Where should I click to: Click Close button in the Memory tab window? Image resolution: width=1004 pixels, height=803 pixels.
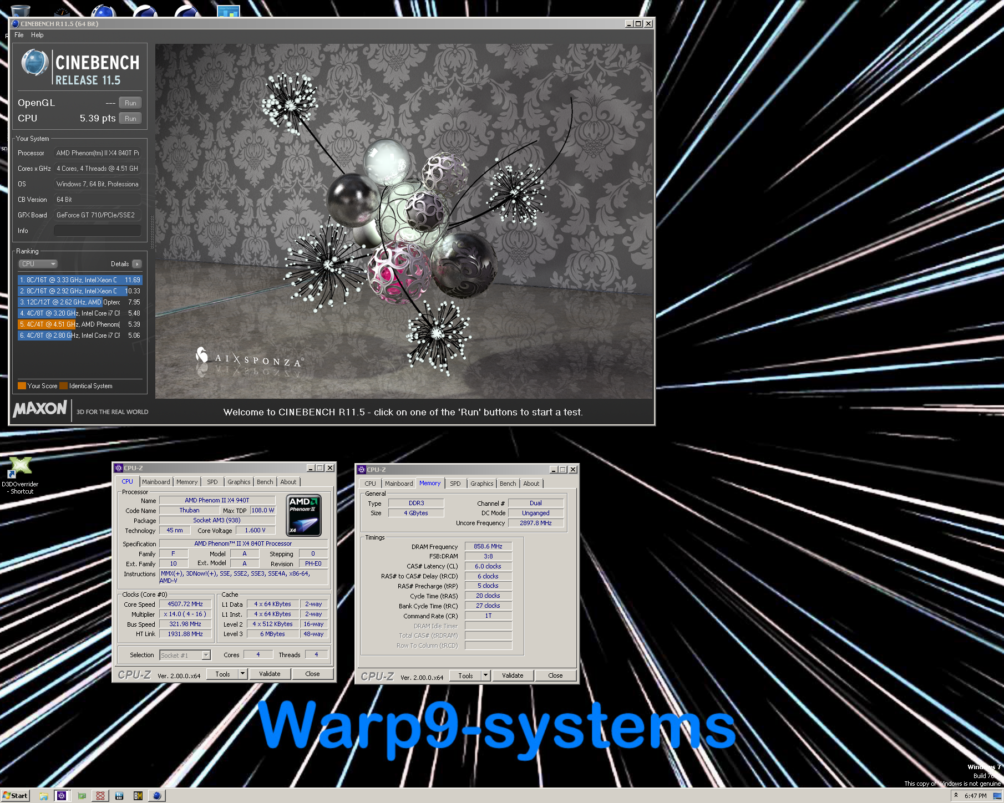click(555, 675)
